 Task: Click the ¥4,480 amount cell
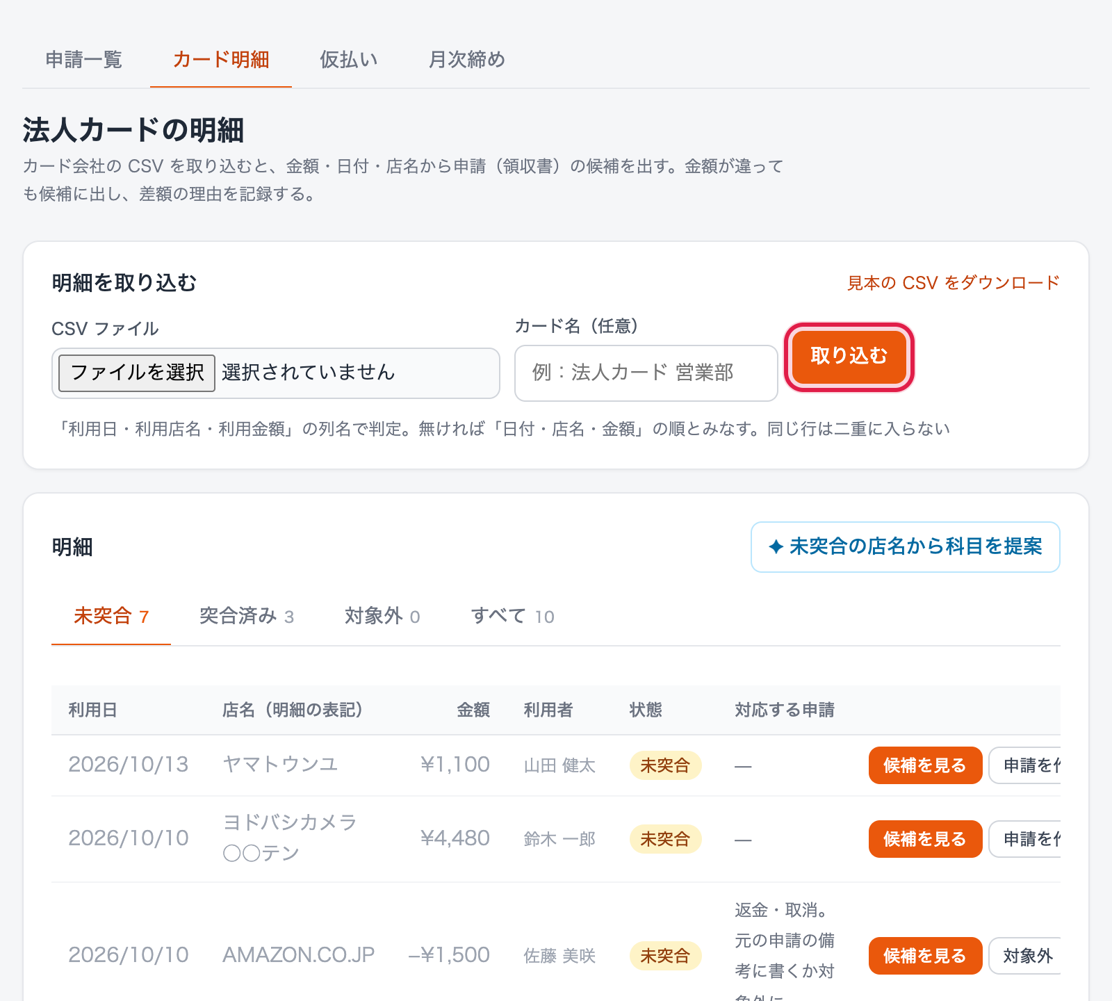[x=455, y=838]
